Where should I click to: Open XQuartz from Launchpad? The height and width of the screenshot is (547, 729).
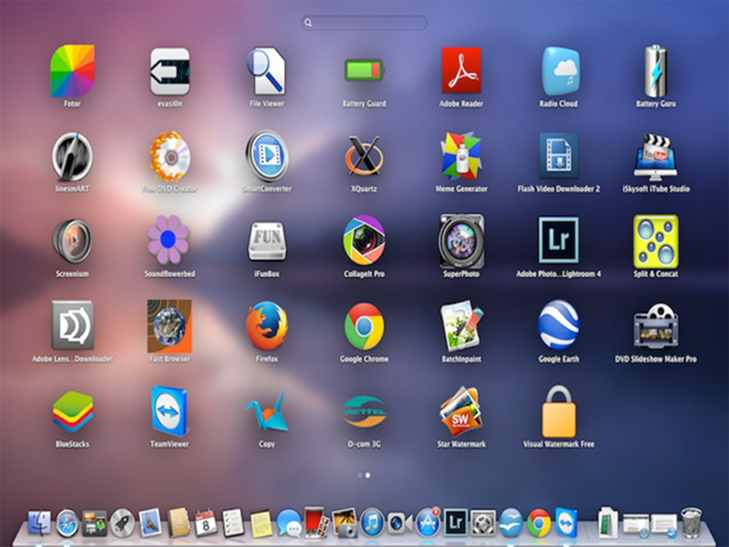pyautogui.click(x=364, y=156)
